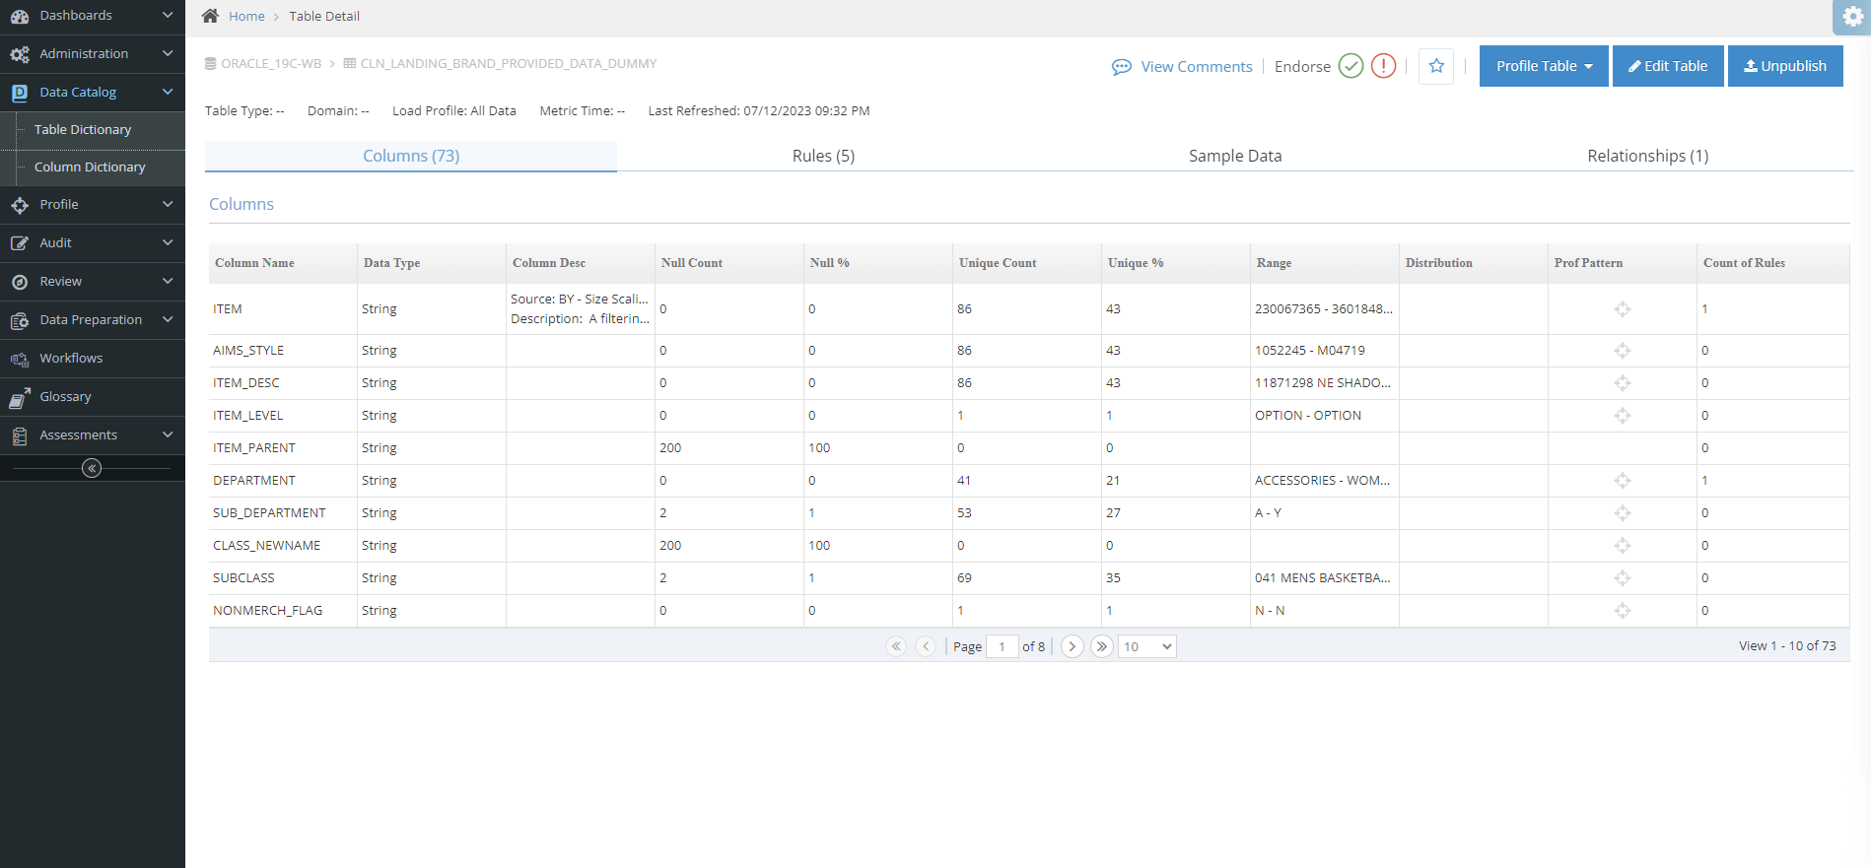The image size is (1871, 868).
Task: Favorite the table with star icon
Action: (1436, 66)
